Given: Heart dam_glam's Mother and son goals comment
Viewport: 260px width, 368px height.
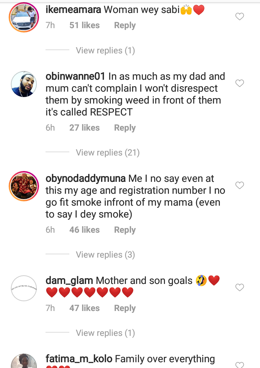Looking at the screenshot, I should (239, 288).
